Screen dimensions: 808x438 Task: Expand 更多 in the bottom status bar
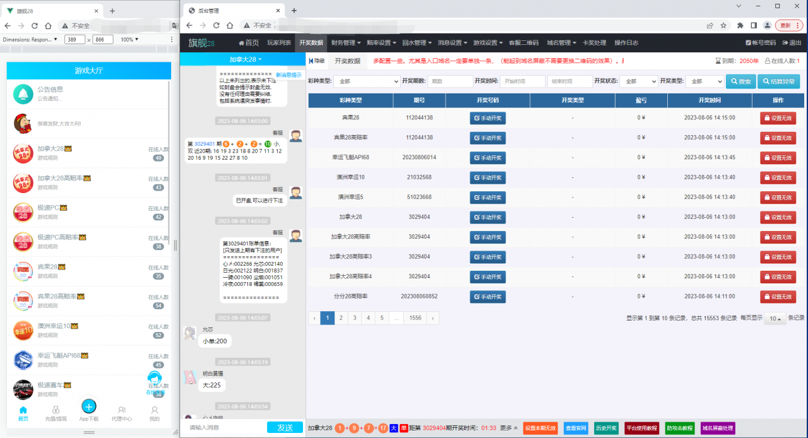click(x=509, y=428)
